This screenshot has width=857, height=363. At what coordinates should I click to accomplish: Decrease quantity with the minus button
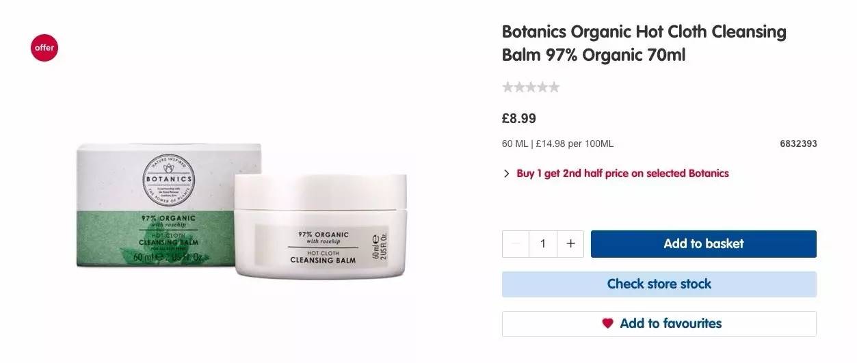pyautogui.click(x=516, y=243)
